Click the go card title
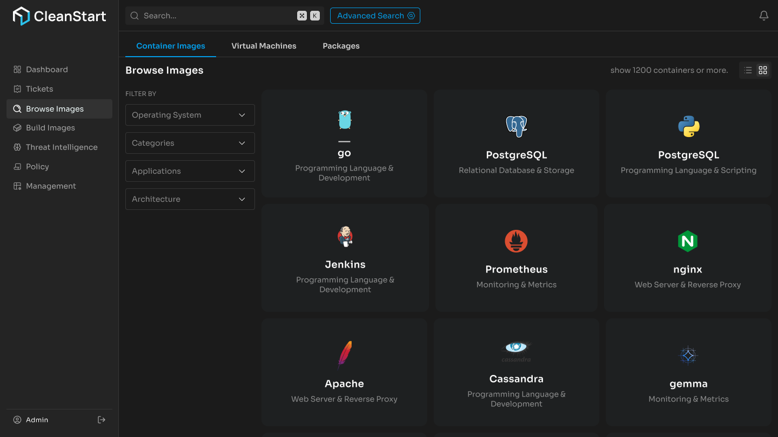The height and width of the screenshot is (437, 778). point(344,154)
